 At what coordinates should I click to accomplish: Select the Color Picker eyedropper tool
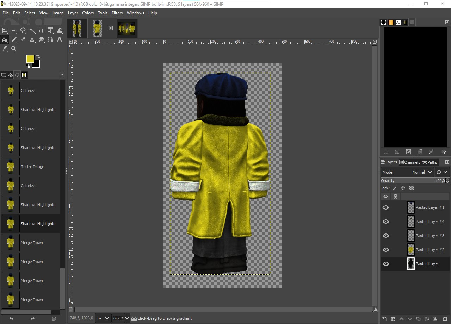tap(5, 49)
